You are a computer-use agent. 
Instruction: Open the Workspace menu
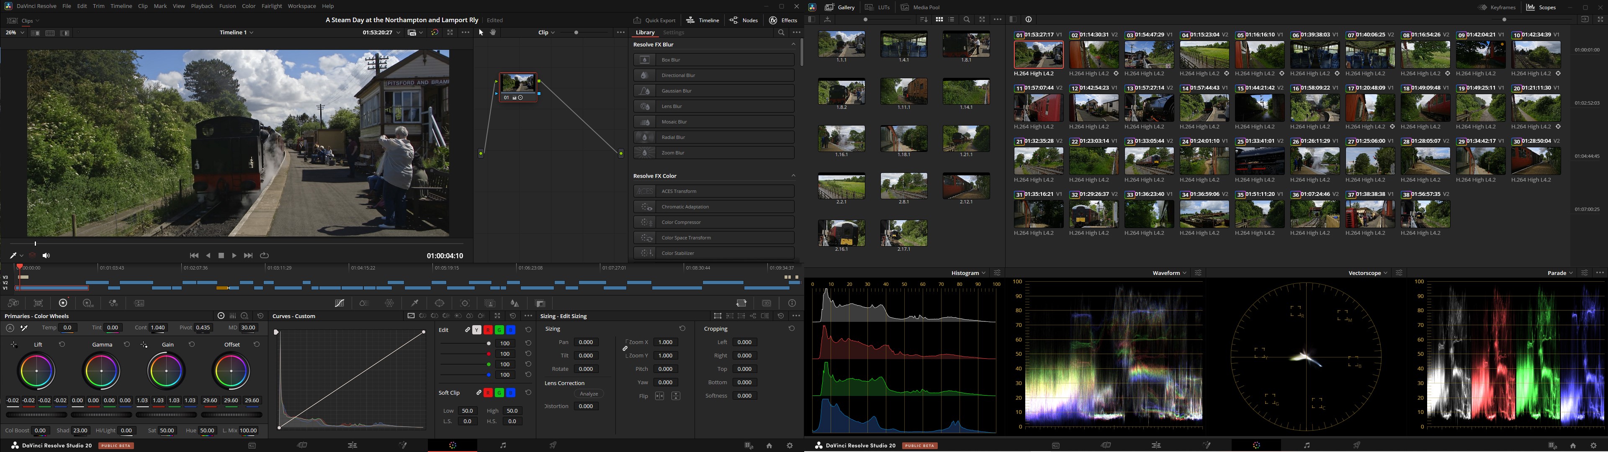[301, 6]
